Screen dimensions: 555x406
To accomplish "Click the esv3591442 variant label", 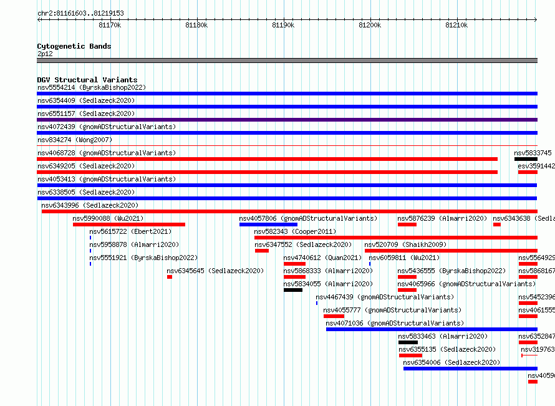I will 536,166.
